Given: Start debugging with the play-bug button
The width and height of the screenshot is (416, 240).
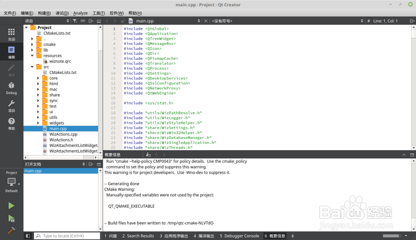Looking at the screenshot, I should tap(11, 218).
